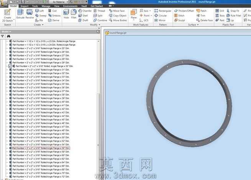Choose the Loft tool
This screenshot has width=251, height=180.
point(39,11)
